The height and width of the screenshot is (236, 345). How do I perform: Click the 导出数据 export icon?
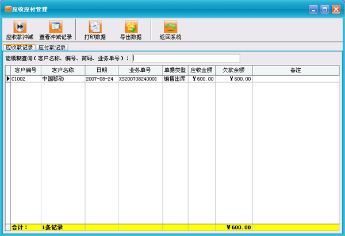[x=131, y=27]
